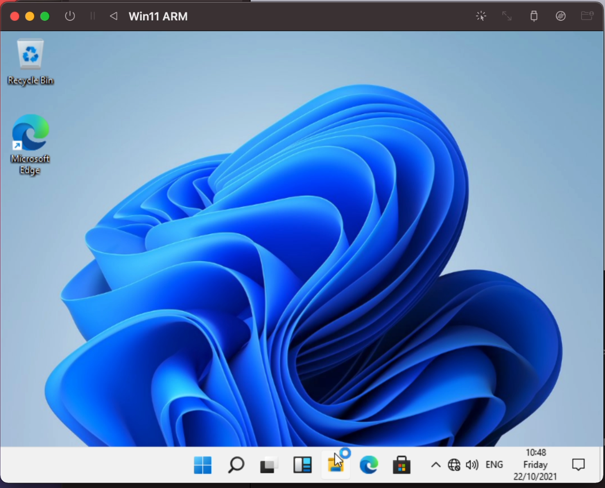Pause the virtual machine
This screenshot has width=605, height=488.
point(93,16)
